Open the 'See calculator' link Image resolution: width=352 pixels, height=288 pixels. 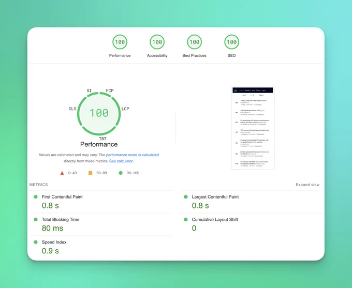[121, 161]
